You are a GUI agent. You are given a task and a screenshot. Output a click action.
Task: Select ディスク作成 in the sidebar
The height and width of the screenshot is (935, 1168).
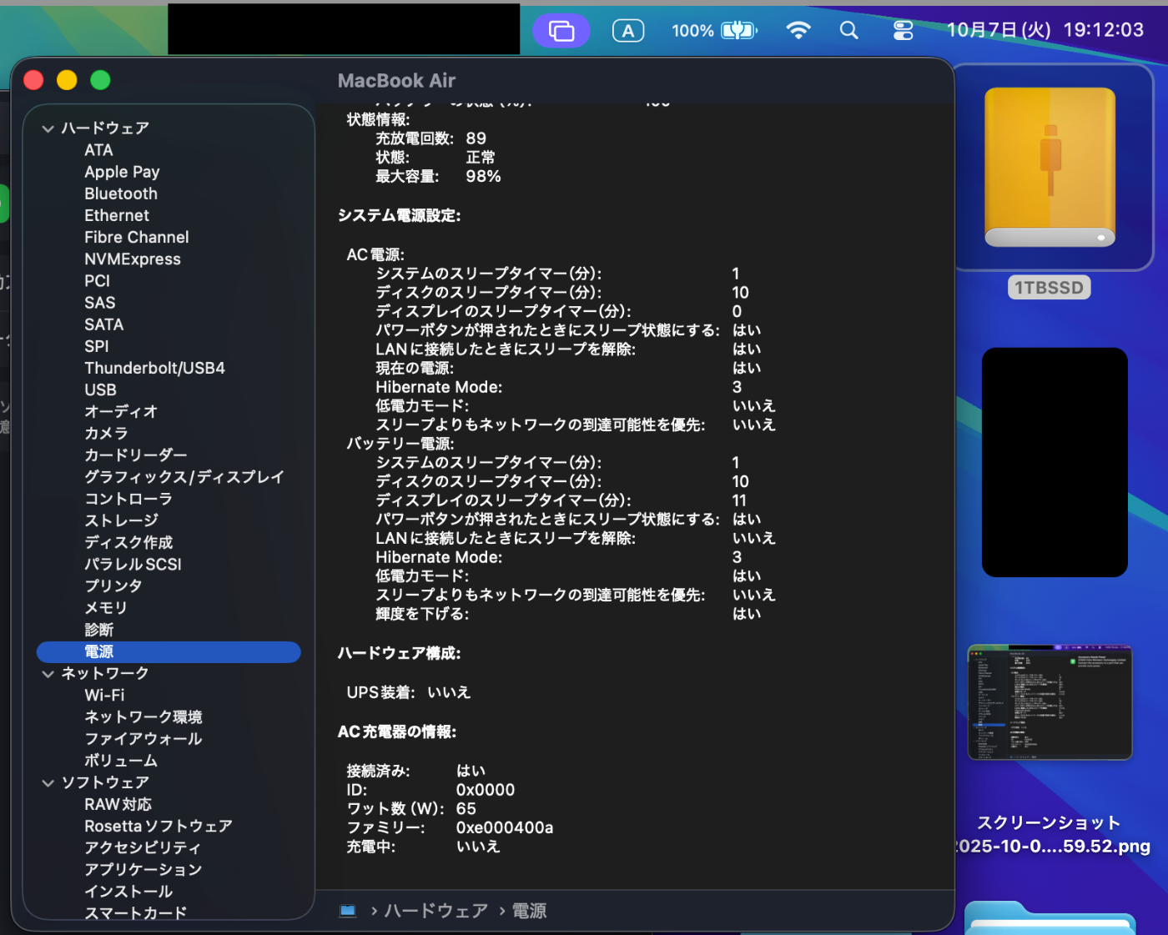point(128,542)
